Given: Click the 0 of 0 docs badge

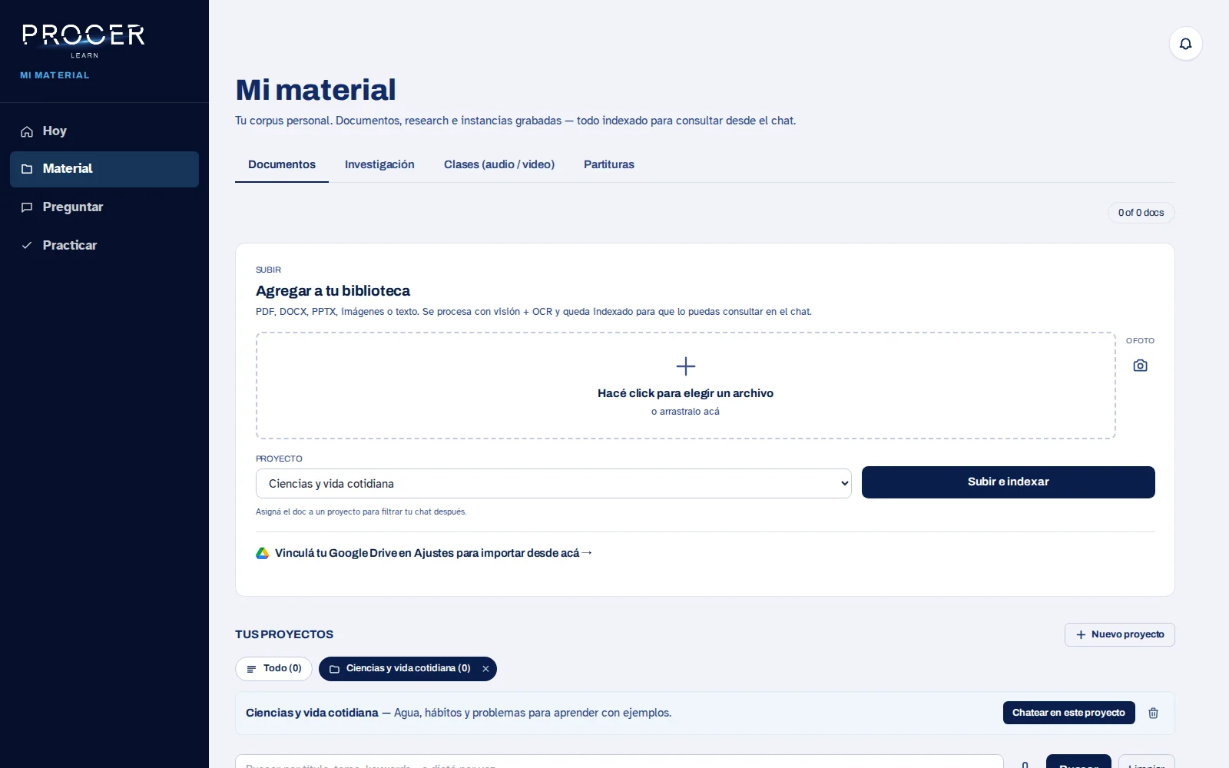Looking at the screenshot, I should click(x=1141, y=213).
